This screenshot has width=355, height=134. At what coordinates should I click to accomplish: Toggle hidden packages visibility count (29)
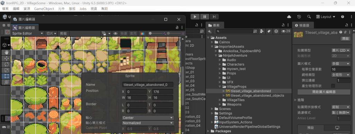click(x=286, y=31)
